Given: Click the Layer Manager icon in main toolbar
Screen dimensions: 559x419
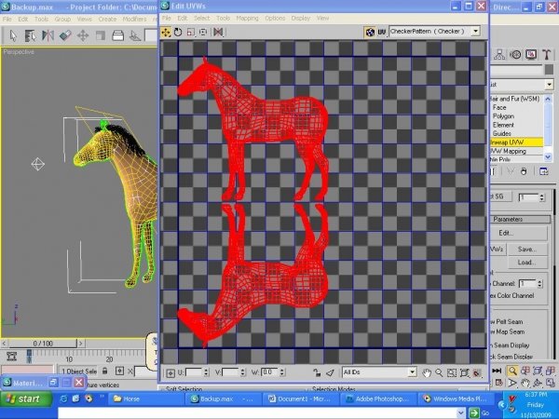Looking at the screenshot, I should click(117, 35).
